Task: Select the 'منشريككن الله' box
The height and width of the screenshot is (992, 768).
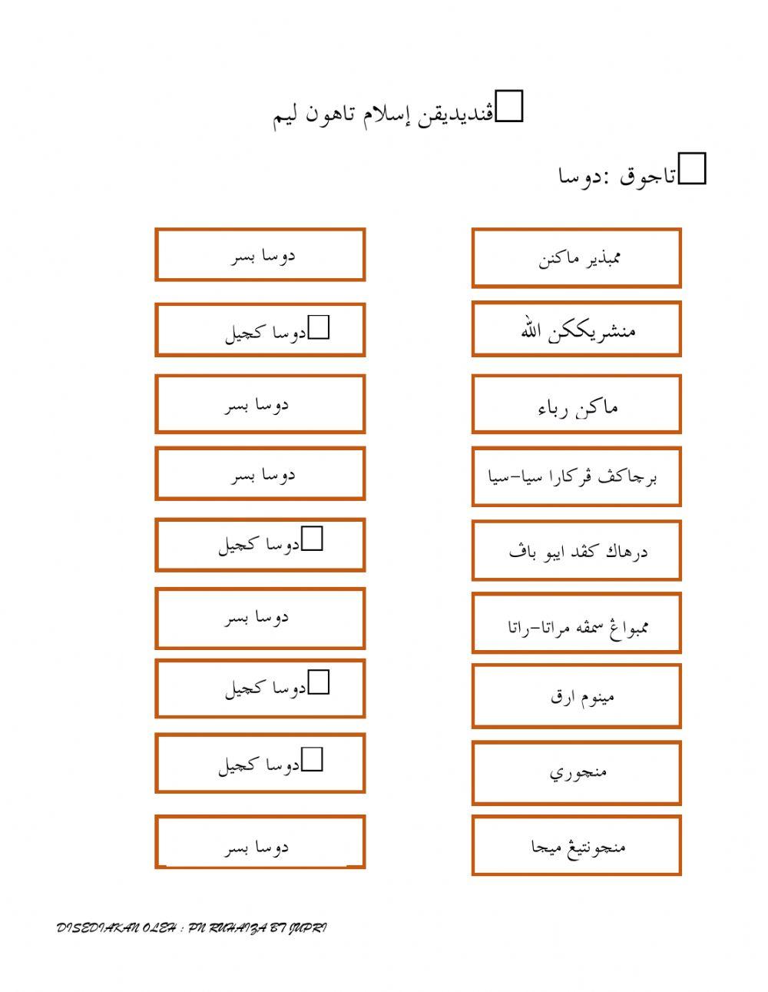Action: pos(576,330)
